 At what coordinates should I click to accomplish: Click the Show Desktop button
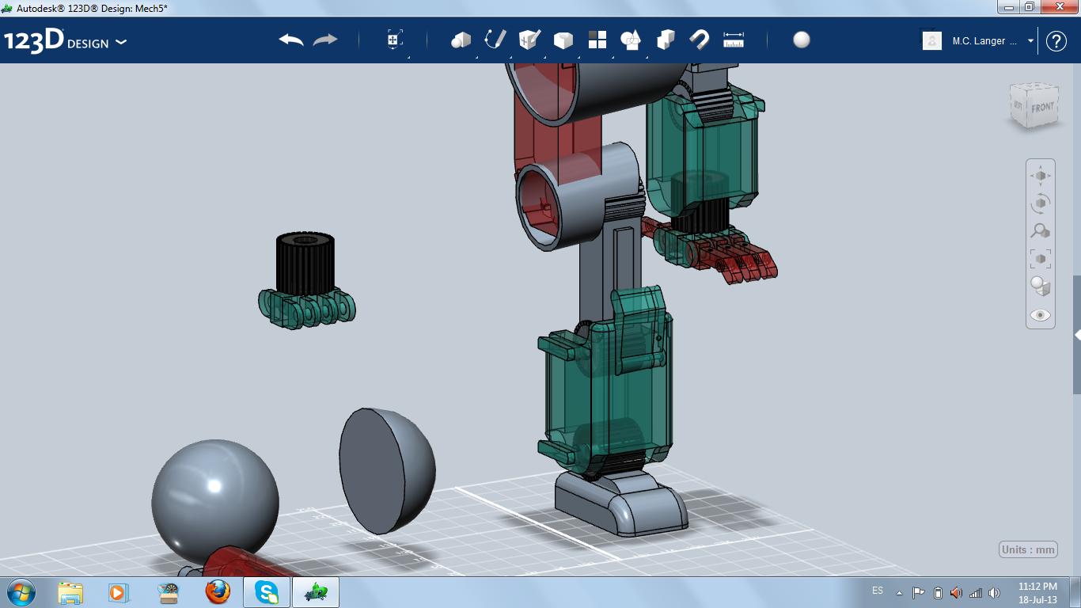pyautogui.click(x=1075, y=592)
